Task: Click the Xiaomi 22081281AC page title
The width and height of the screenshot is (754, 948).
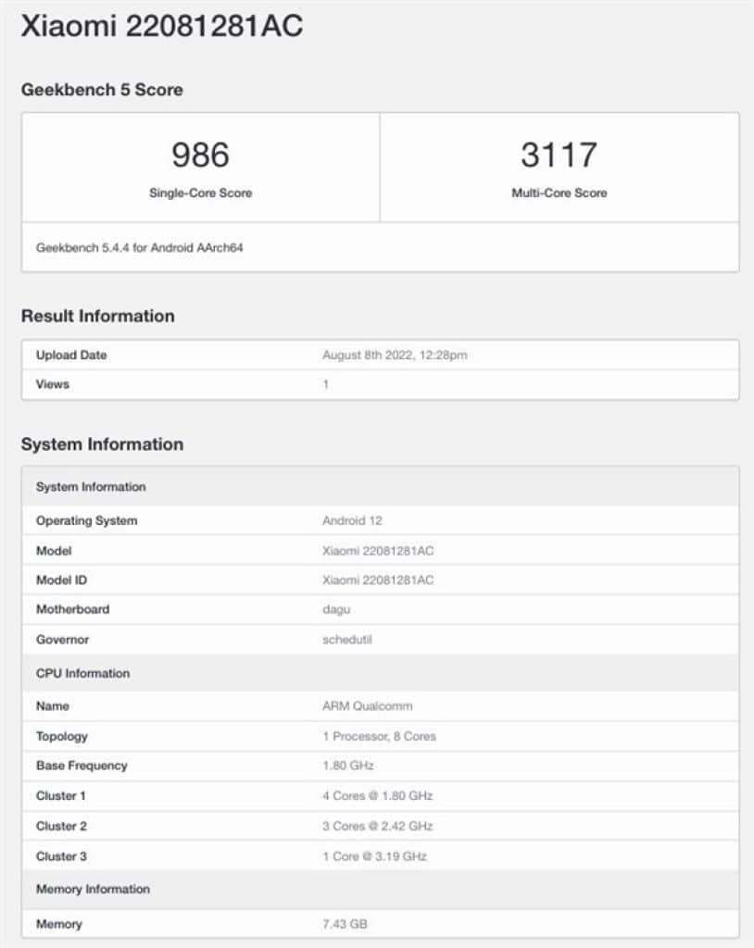Action: [162, 28]
